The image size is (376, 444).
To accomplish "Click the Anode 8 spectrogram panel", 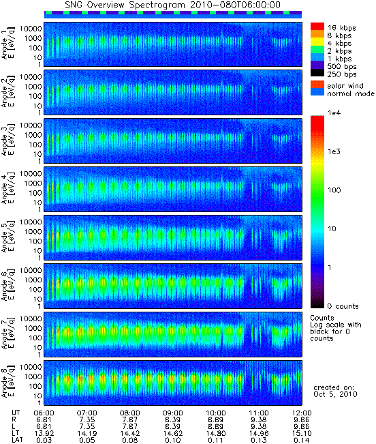I will [x=173, y=383].
